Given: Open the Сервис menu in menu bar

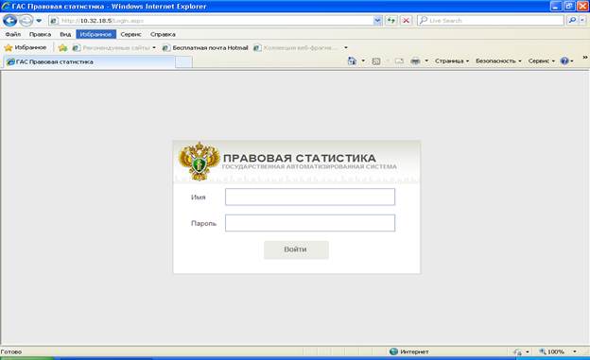Looking at the screenshot, I should pyautogui.click(x=130, y=34).
